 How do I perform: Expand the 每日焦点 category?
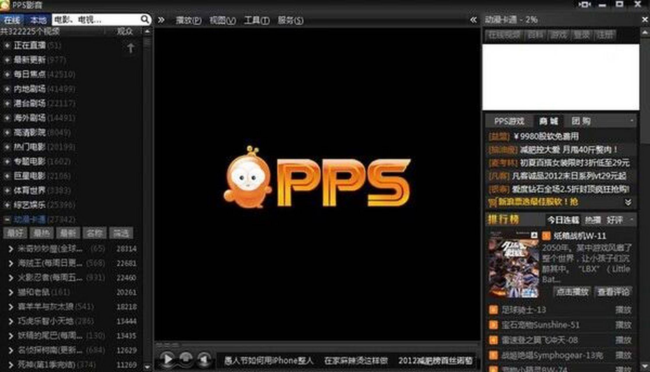pyautogui.click(x=7, y=74)
